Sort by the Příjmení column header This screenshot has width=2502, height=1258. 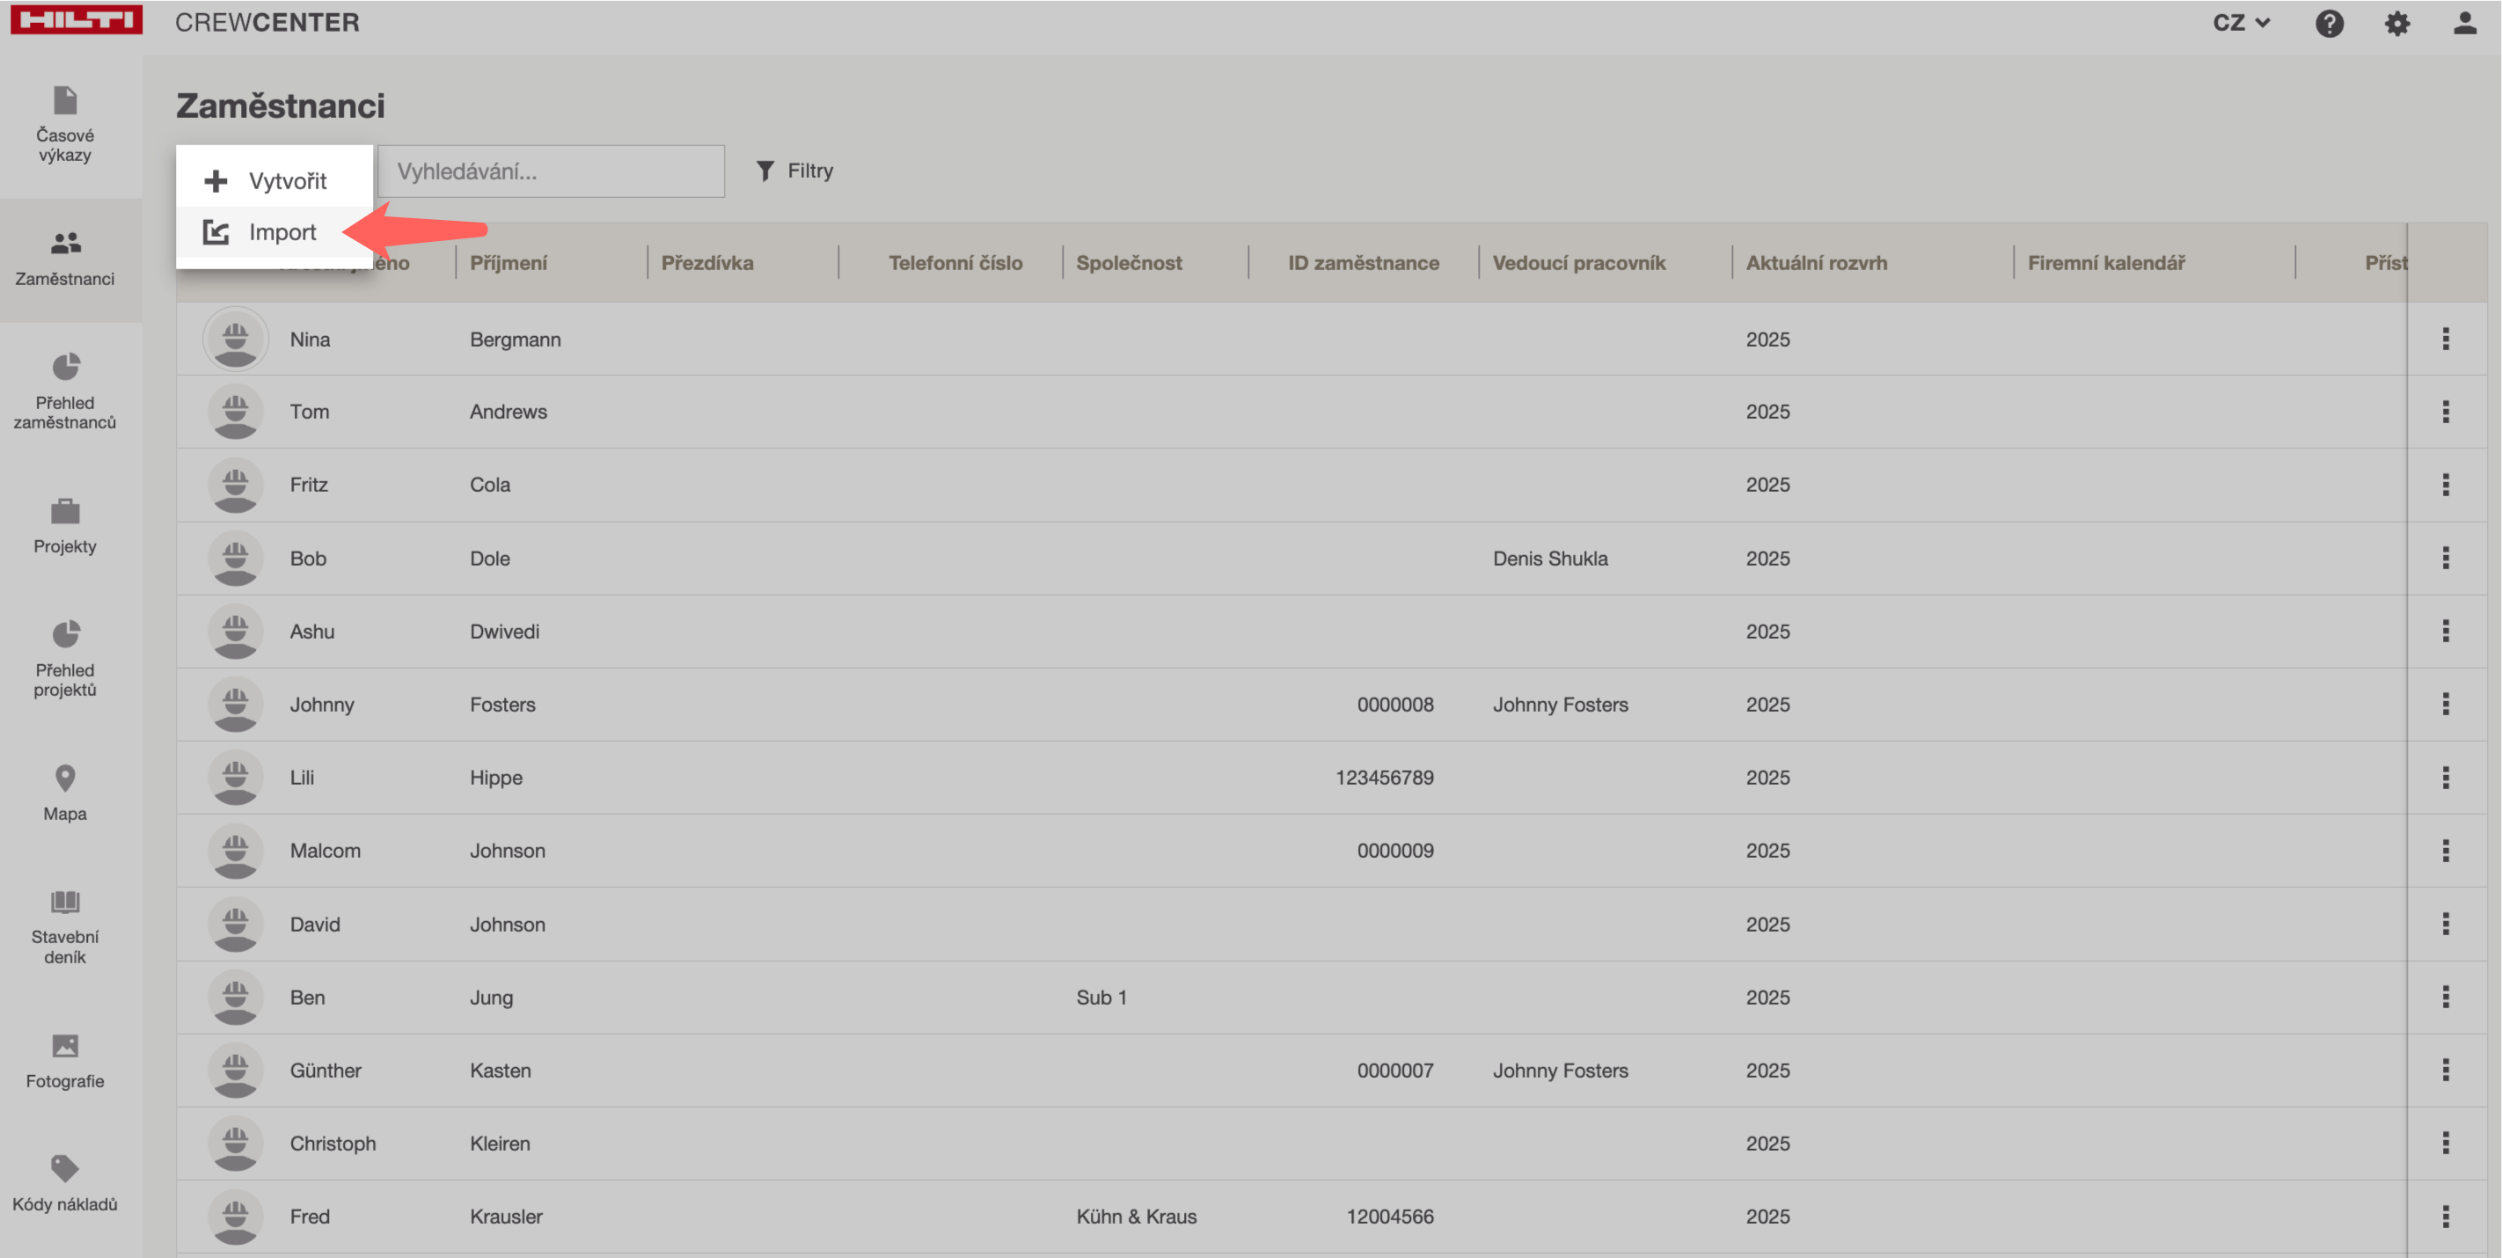click(508, 263)
